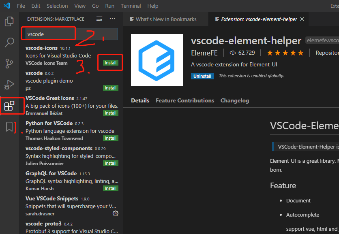Image resolution: width=339 pixels, height=234 pixels.
Task: Click the Document bullet item
Action: click(x=298, y=200)
